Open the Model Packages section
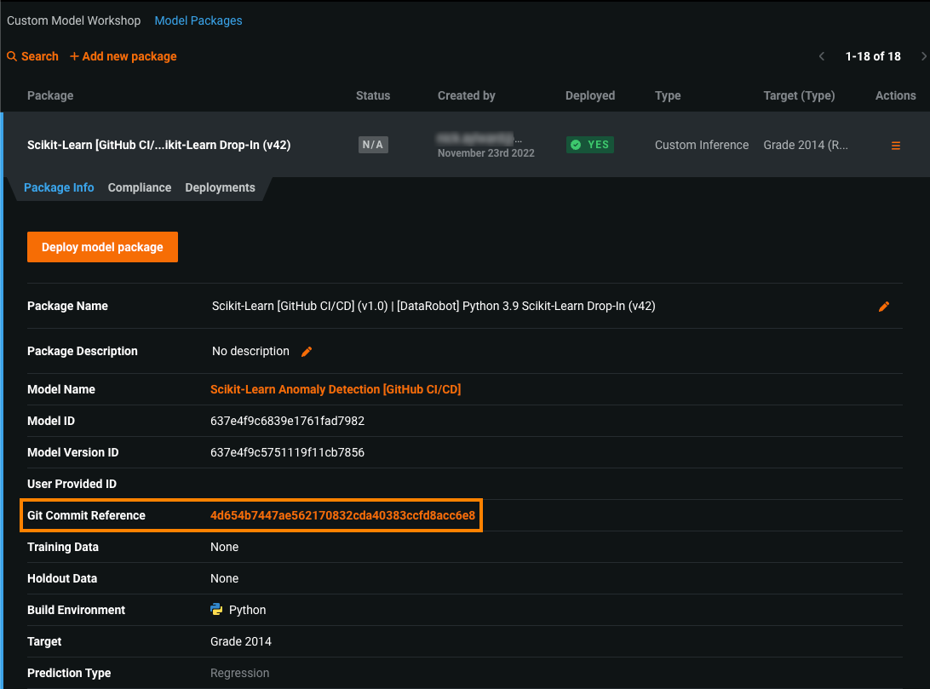This screenshot has height=689, width=930. click(x=198, y=20)
